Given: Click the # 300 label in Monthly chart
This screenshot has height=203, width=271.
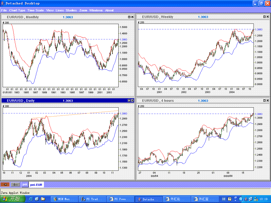Looking at the screenshot, I should tap(6, 23).
